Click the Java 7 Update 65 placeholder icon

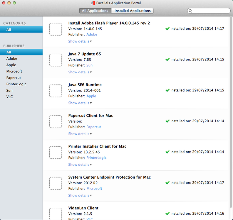[56, 60]
